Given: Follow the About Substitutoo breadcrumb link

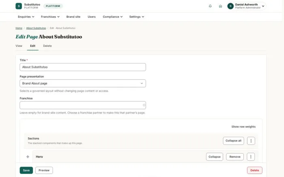Looking at the screenshot, I should click(x=36, y=28).
